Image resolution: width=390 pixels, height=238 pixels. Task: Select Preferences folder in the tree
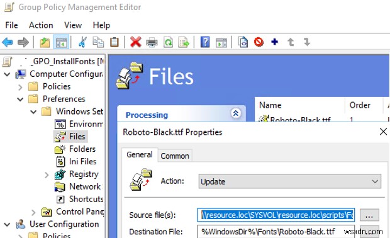coord(64,99)
